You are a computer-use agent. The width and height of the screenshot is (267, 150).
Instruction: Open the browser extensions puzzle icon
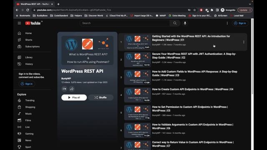click(212, 10)
